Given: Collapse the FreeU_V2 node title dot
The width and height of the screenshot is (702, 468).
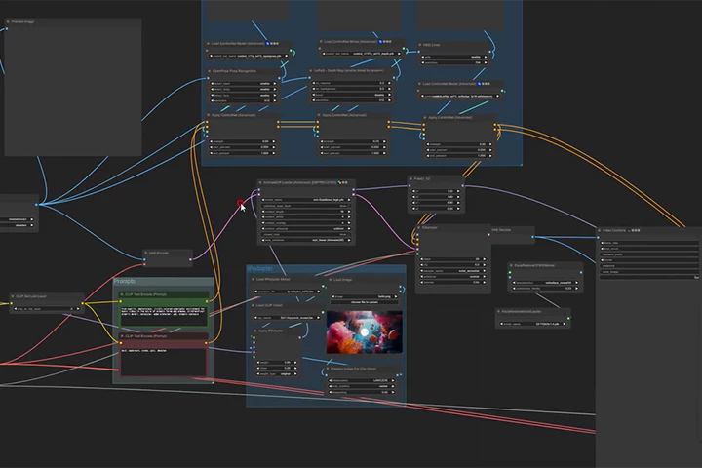Looking at the screenshot, I should coord(410,179).
